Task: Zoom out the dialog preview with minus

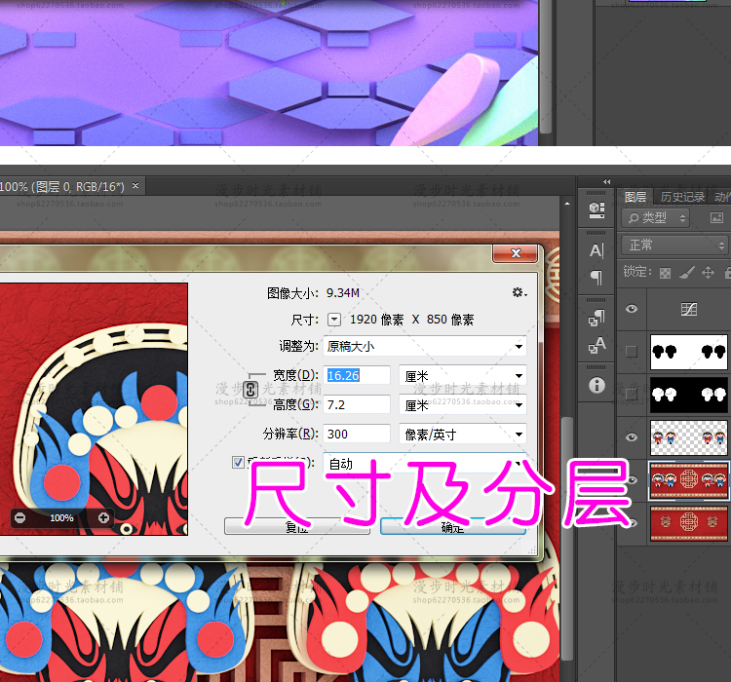Action: 20,517
